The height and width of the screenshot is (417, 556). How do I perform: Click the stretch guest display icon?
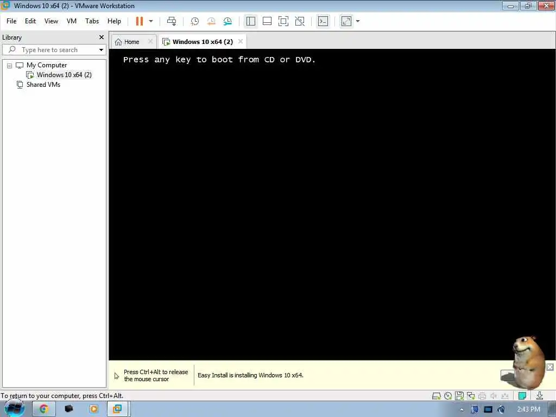click(346, 21)
